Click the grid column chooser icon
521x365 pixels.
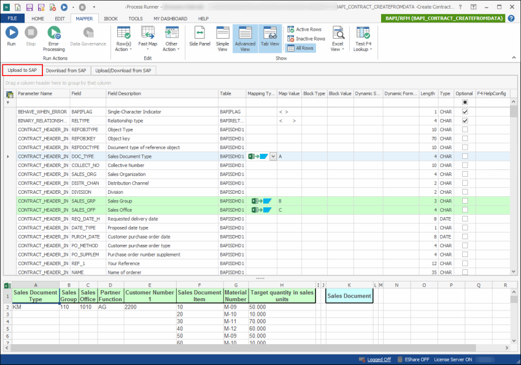click(10, 94)
